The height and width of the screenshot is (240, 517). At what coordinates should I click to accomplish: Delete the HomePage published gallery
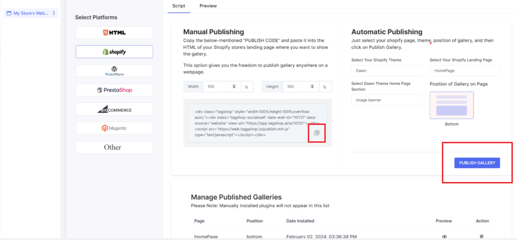[x=481, y=236]
